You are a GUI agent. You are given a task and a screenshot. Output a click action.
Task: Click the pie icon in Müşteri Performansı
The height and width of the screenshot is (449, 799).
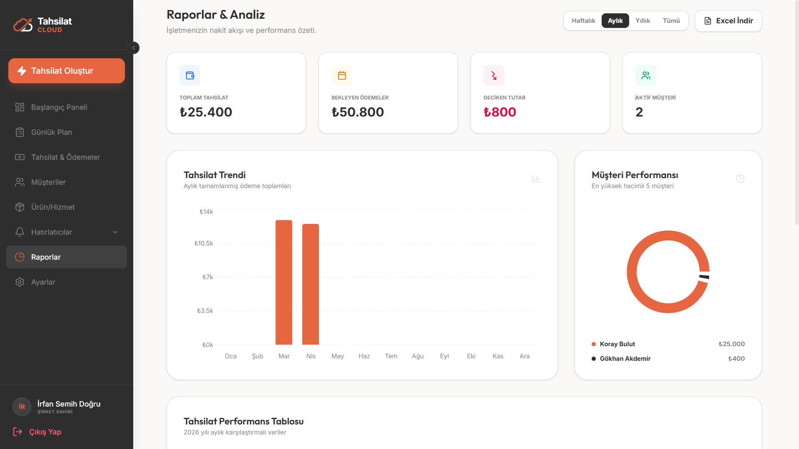click(740, 179)
